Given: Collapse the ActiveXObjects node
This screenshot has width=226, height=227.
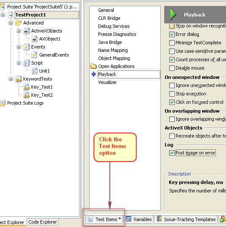Looking at the screenshot, I should [x=19, y=31].
